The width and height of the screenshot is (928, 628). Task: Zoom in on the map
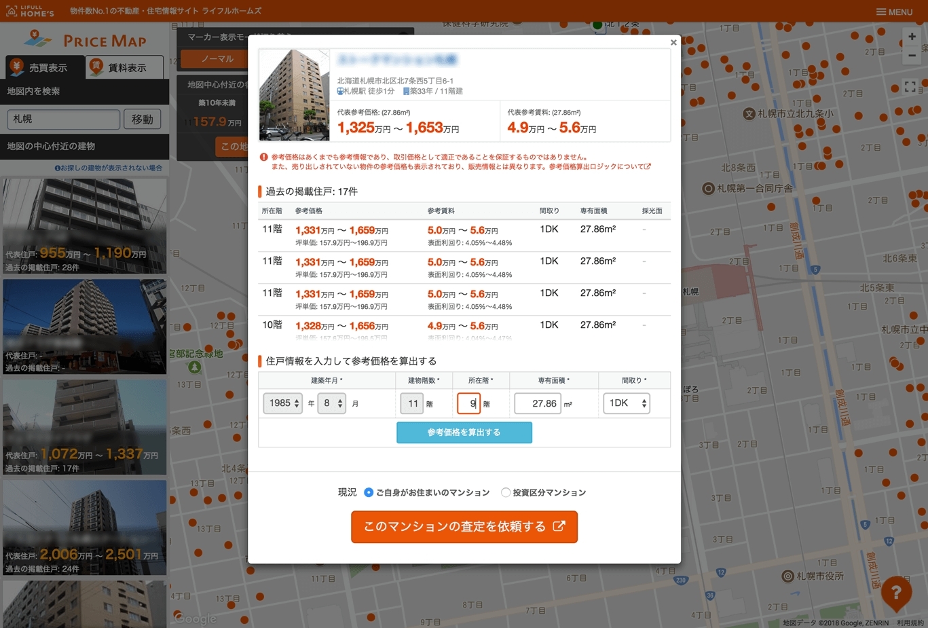[912, 37]
